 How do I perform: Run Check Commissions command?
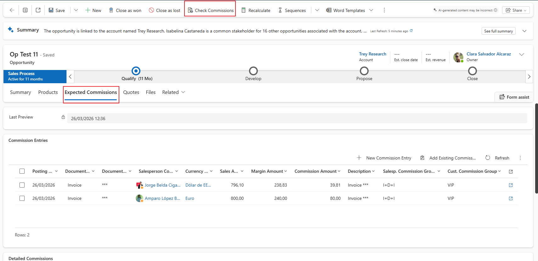click(211, 10)
